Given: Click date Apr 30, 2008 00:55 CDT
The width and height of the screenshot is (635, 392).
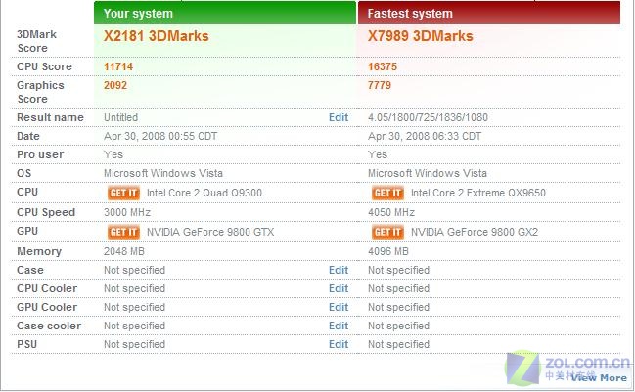Looking at the screenshot, I should [x=160, y=136].
